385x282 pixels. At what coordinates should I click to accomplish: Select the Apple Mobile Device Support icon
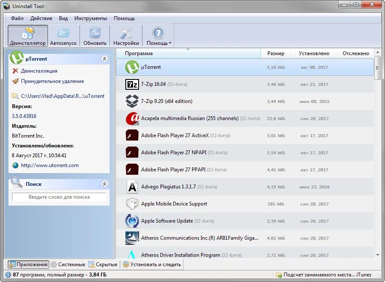point(132,204)
